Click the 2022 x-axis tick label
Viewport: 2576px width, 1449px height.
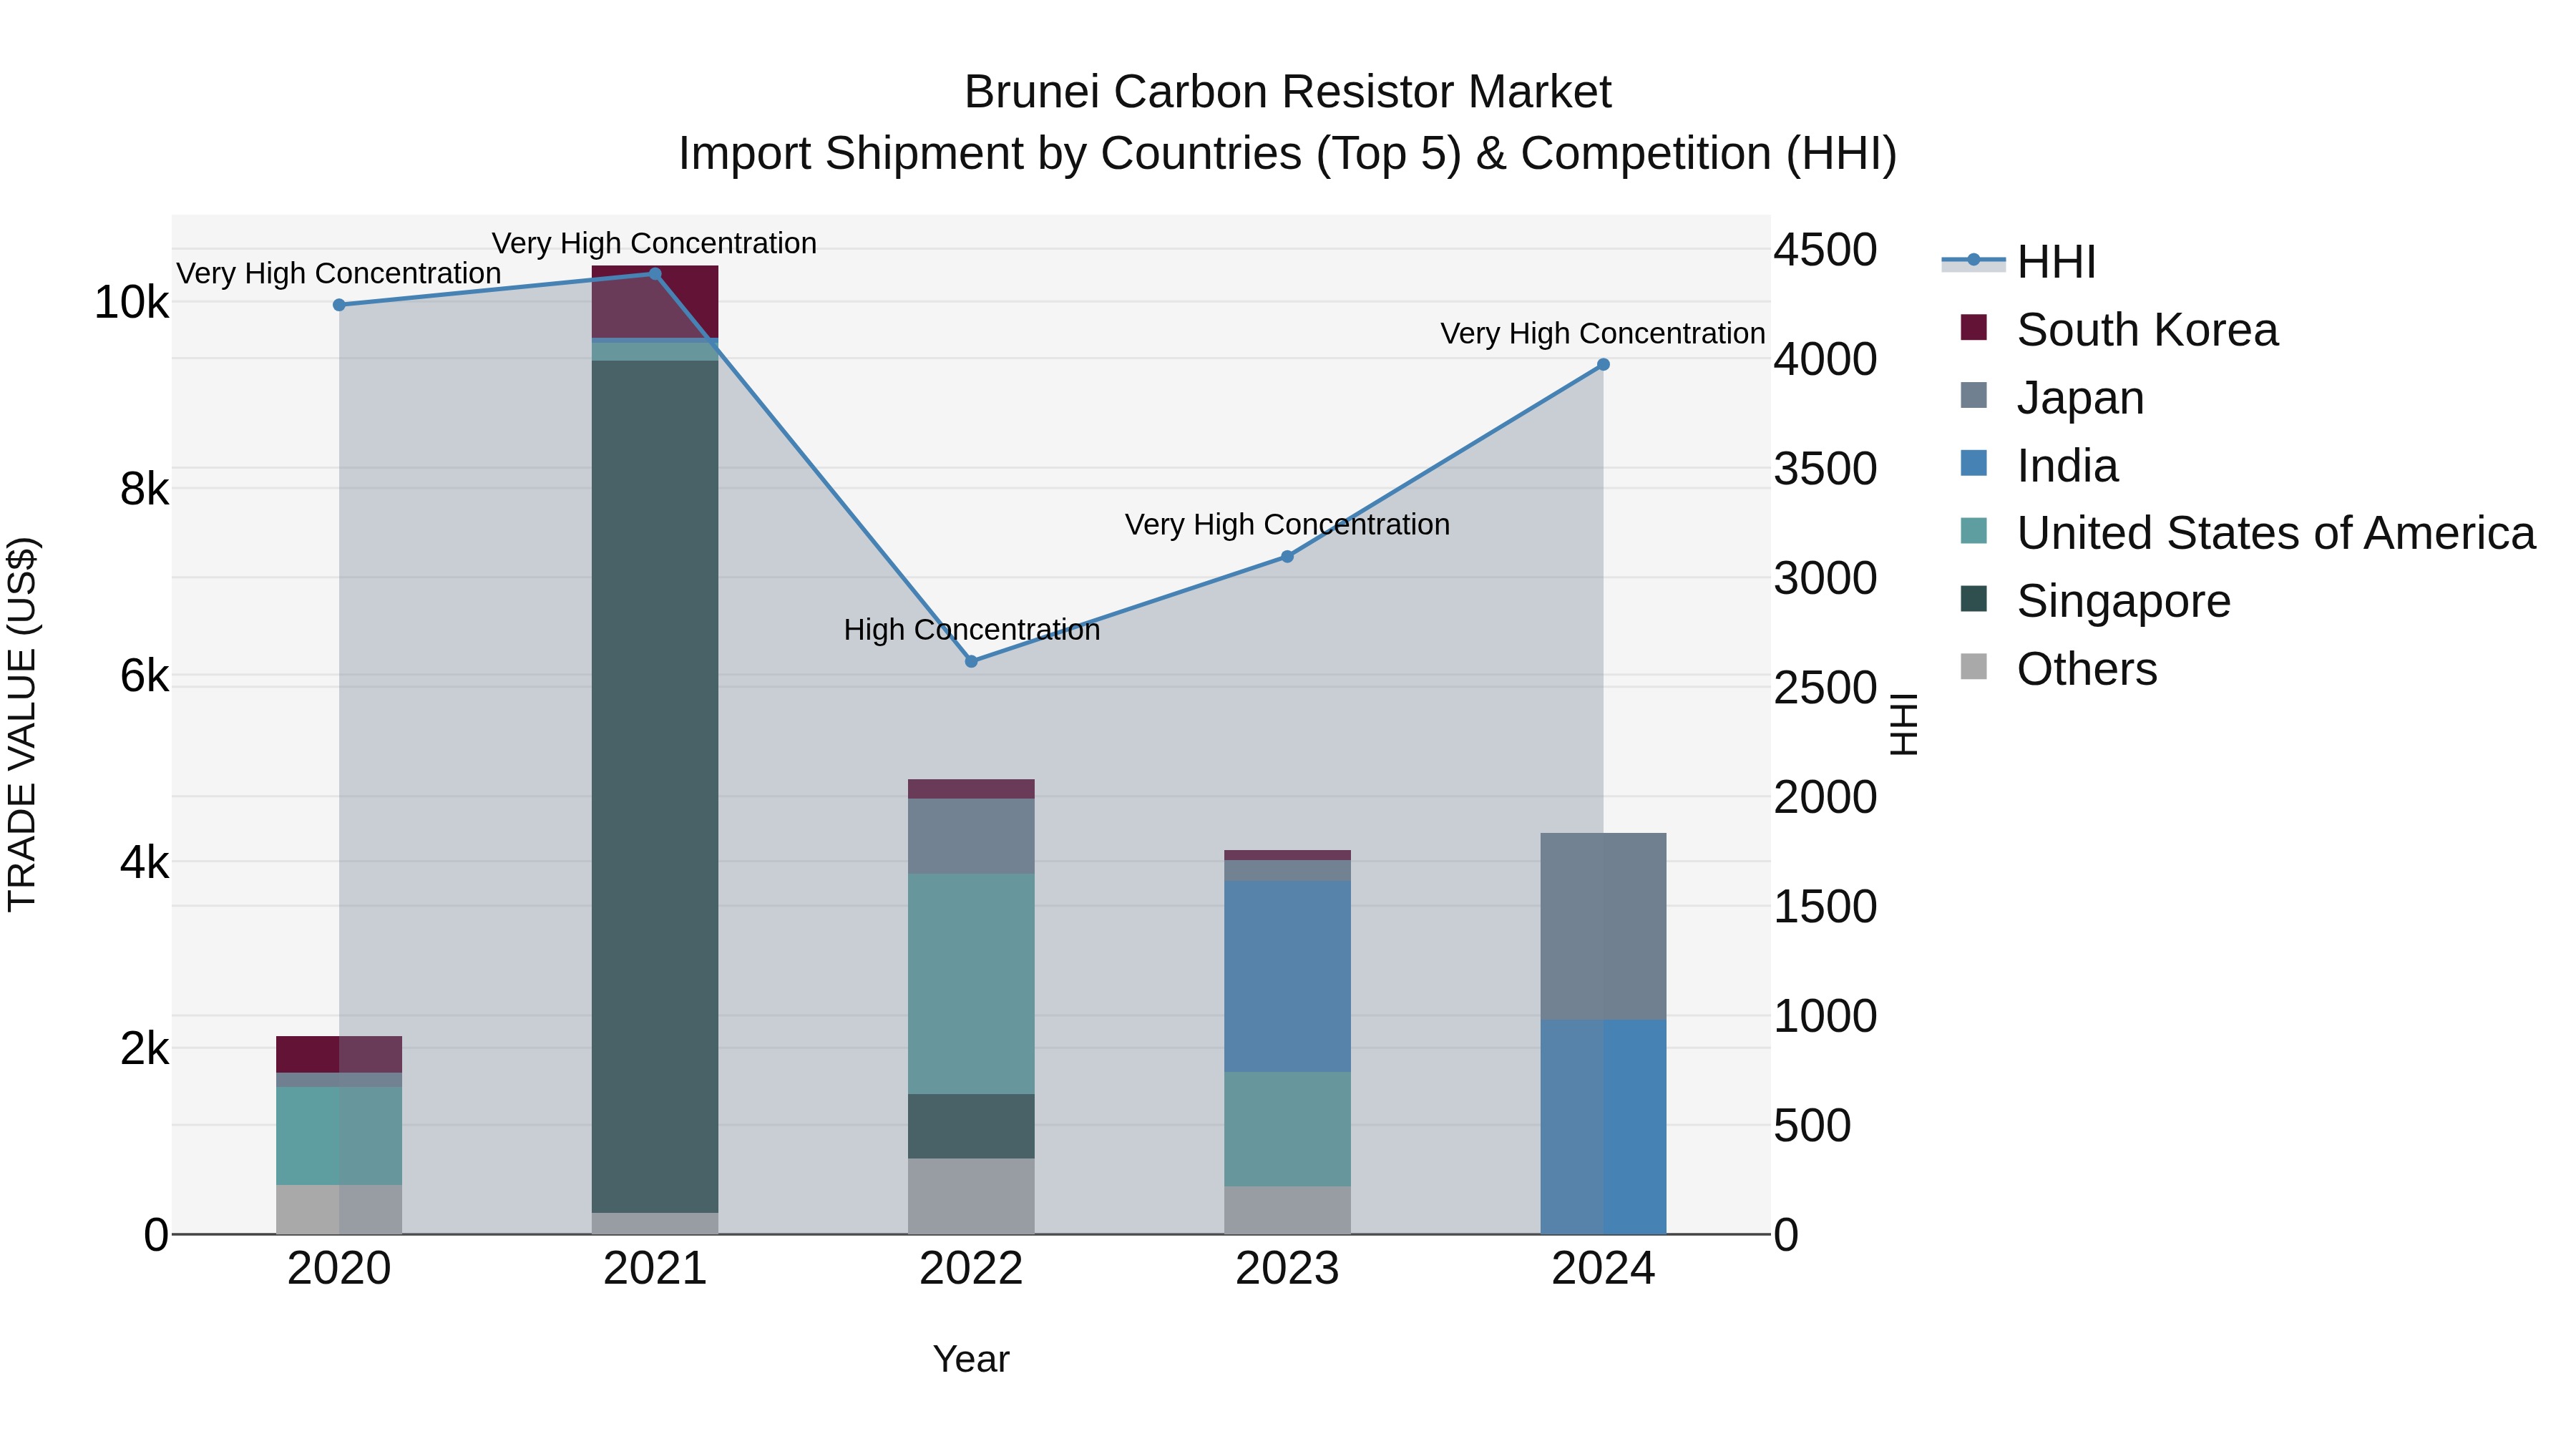[x=971, y=1269]
